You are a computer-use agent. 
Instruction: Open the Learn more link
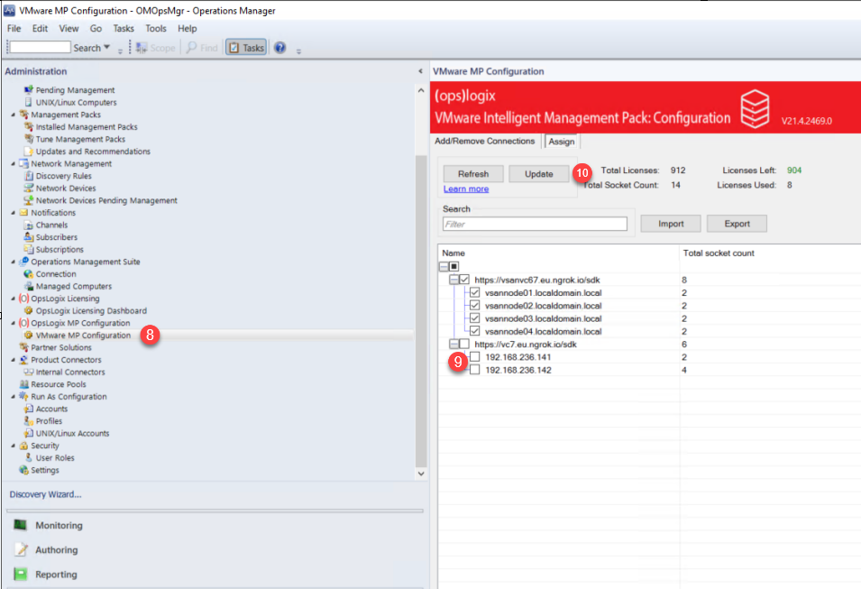click(466, 189)
